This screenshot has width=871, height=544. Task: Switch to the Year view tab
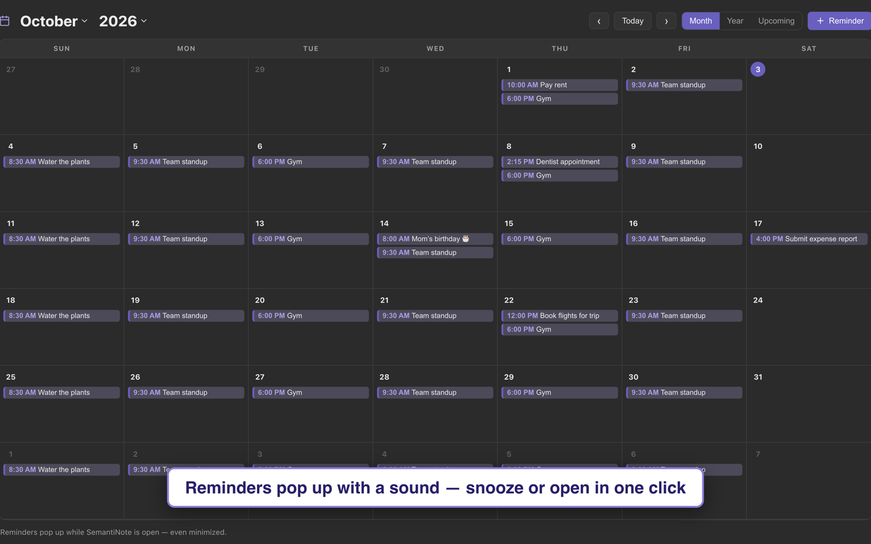pyautogui.click(x=735, y=21)
